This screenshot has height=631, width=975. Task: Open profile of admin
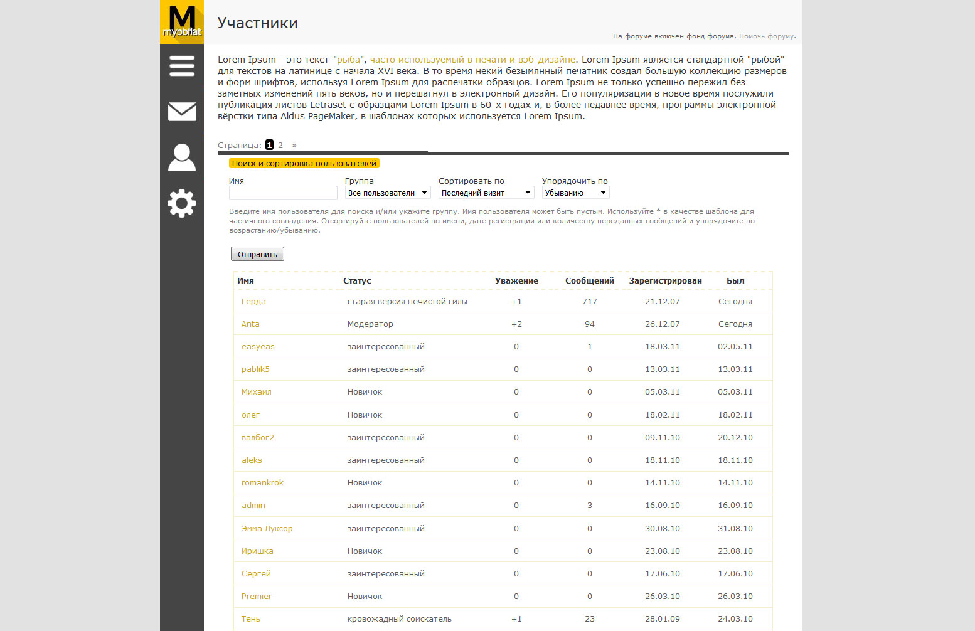click(x=253, y=505)
